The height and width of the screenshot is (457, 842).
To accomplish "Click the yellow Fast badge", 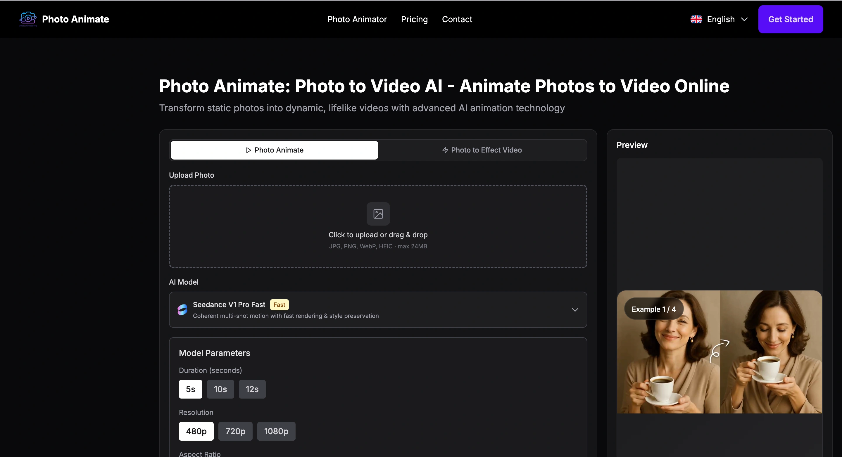I will coord(279,304).
